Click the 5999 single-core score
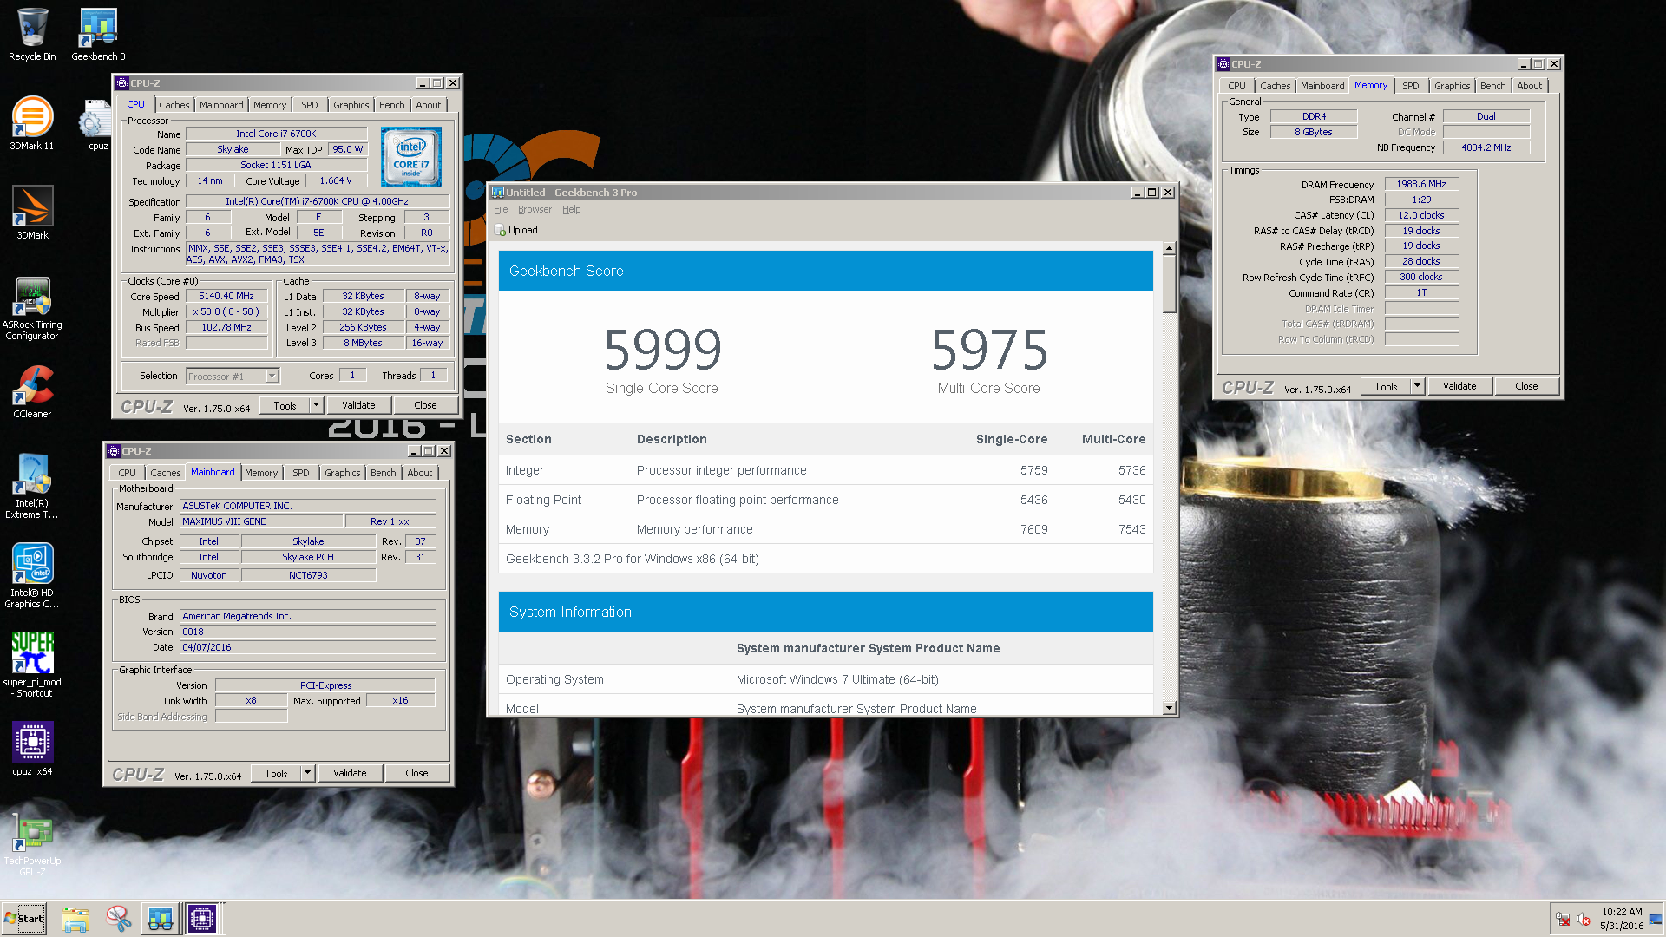1666x937 pixels. [662, 349]
